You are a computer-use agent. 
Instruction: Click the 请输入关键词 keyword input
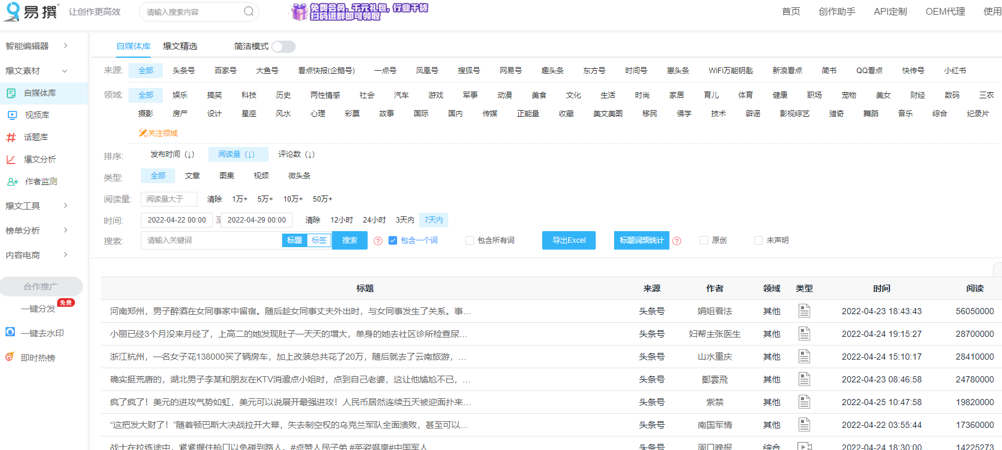click(x=211, y=240)
